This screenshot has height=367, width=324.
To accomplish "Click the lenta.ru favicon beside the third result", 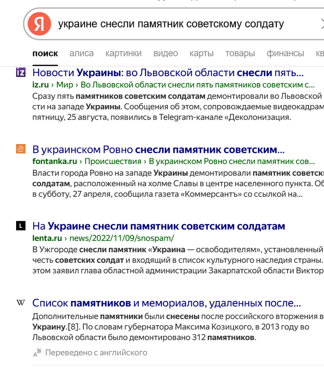I will coord(21,226).
